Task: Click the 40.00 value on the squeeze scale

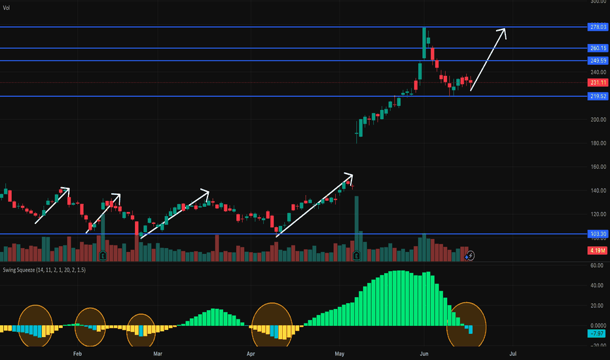Action: (x=597, y=285)
